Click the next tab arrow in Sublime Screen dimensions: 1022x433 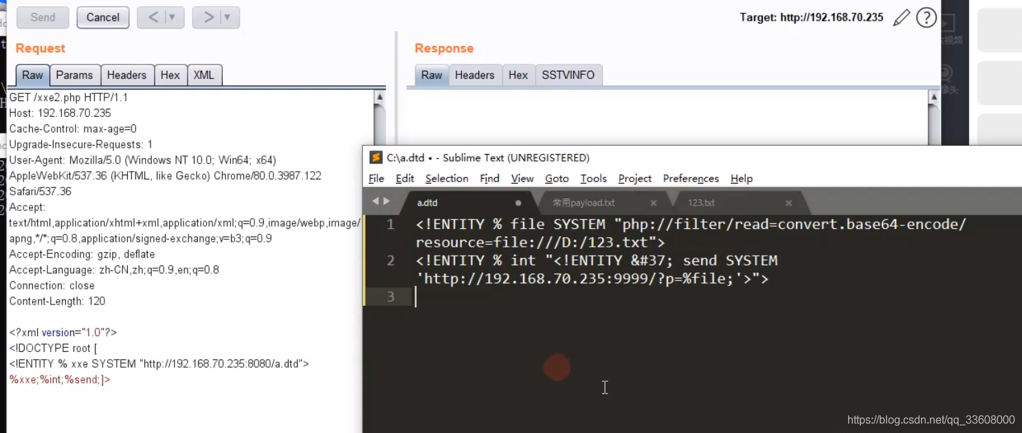click(387, 201)
